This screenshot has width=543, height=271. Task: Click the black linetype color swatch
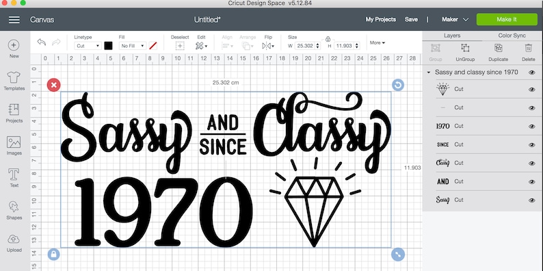tap(108, 46)
